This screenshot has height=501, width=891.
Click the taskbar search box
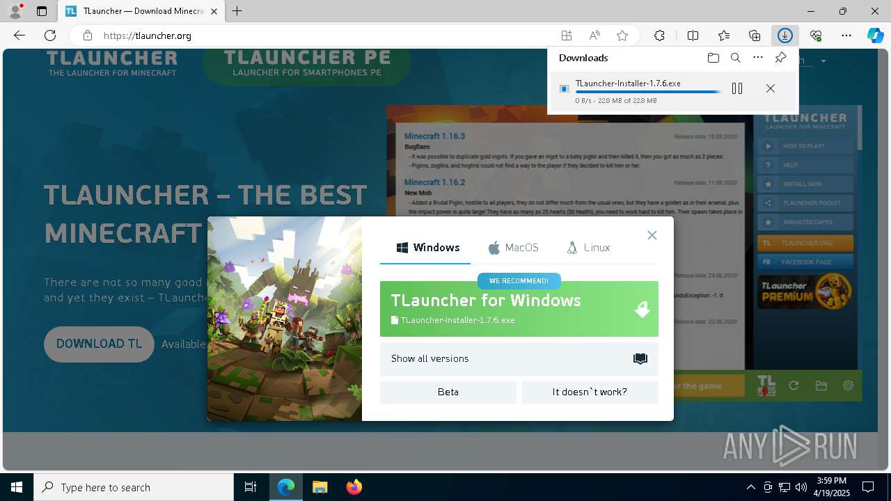pyautogui.click(x=134, y=487)
